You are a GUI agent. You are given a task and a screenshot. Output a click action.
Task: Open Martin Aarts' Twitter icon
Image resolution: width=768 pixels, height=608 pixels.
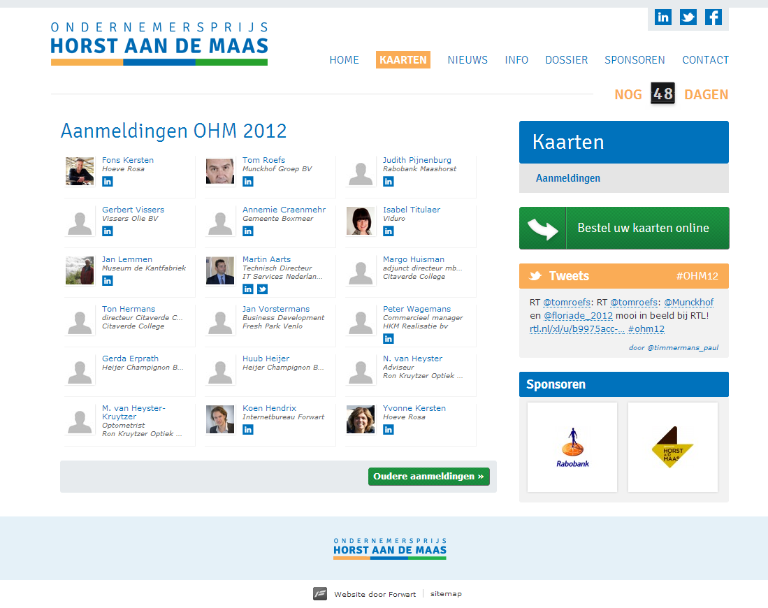[x=262, y=289]
